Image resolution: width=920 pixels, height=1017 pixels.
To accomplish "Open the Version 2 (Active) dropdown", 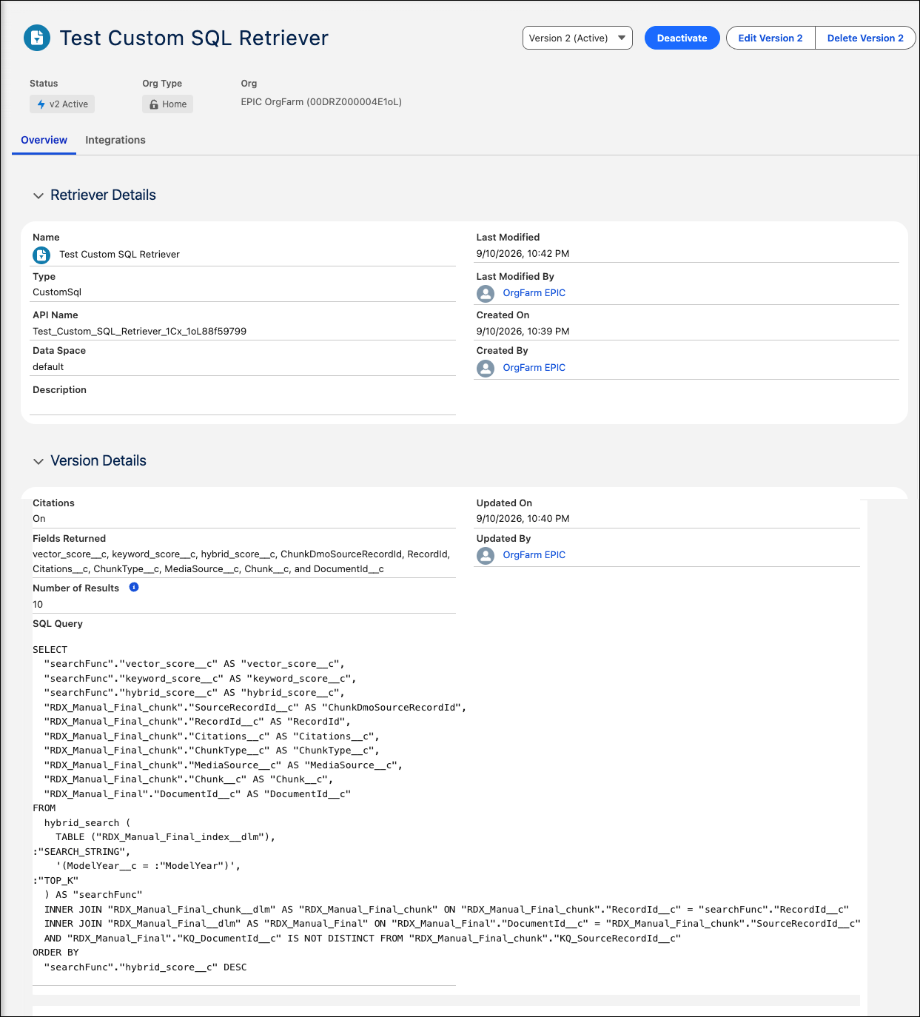I will 577,38.
